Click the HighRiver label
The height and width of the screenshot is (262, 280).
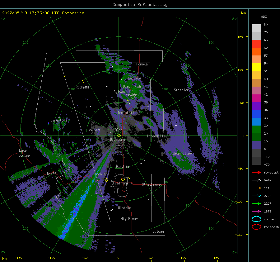tap(129, 219)
